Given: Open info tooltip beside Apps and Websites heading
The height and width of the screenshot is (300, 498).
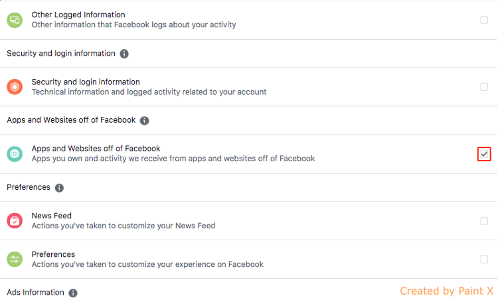Looking at the screenshot, I should 145,121.
